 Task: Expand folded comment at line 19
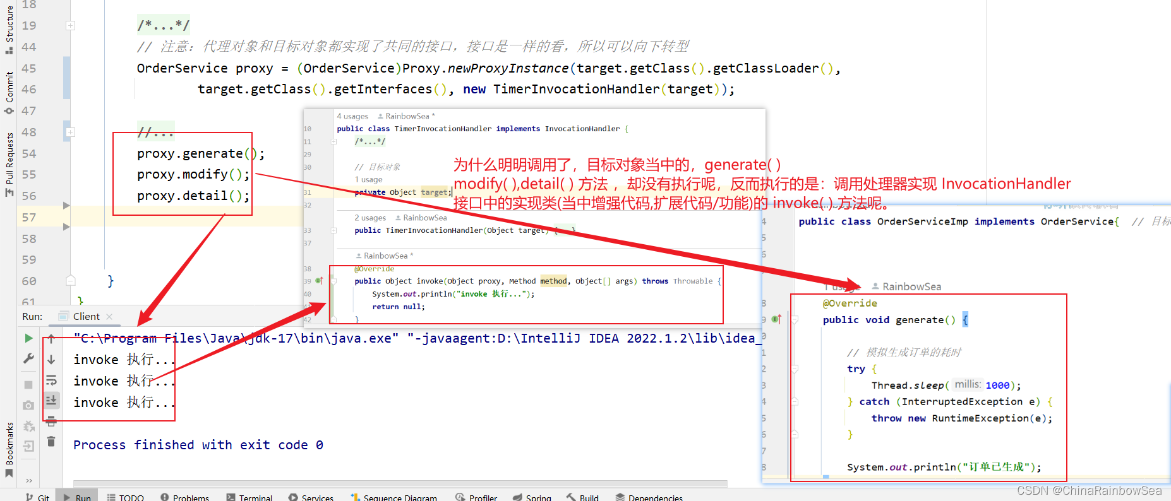71,26
